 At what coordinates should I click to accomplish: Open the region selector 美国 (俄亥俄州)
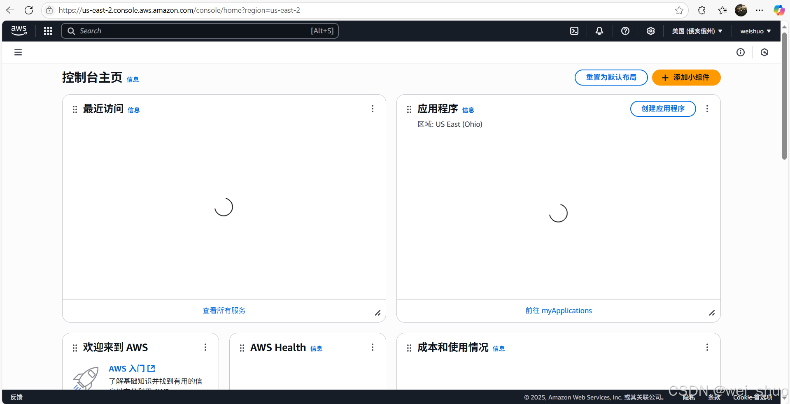tap(697, 30)
